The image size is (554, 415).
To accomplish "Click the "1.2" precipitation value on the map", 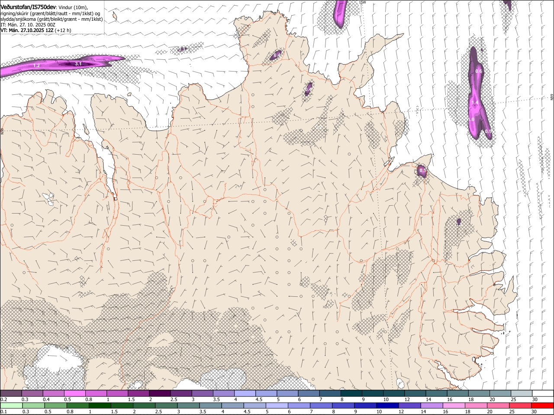I will [x=37, y=66].
